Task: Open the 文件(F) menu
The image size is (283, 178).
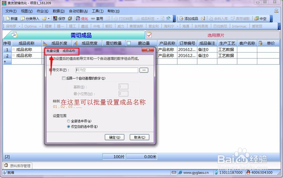Action: pyautogui.click(x=11, y=11)
